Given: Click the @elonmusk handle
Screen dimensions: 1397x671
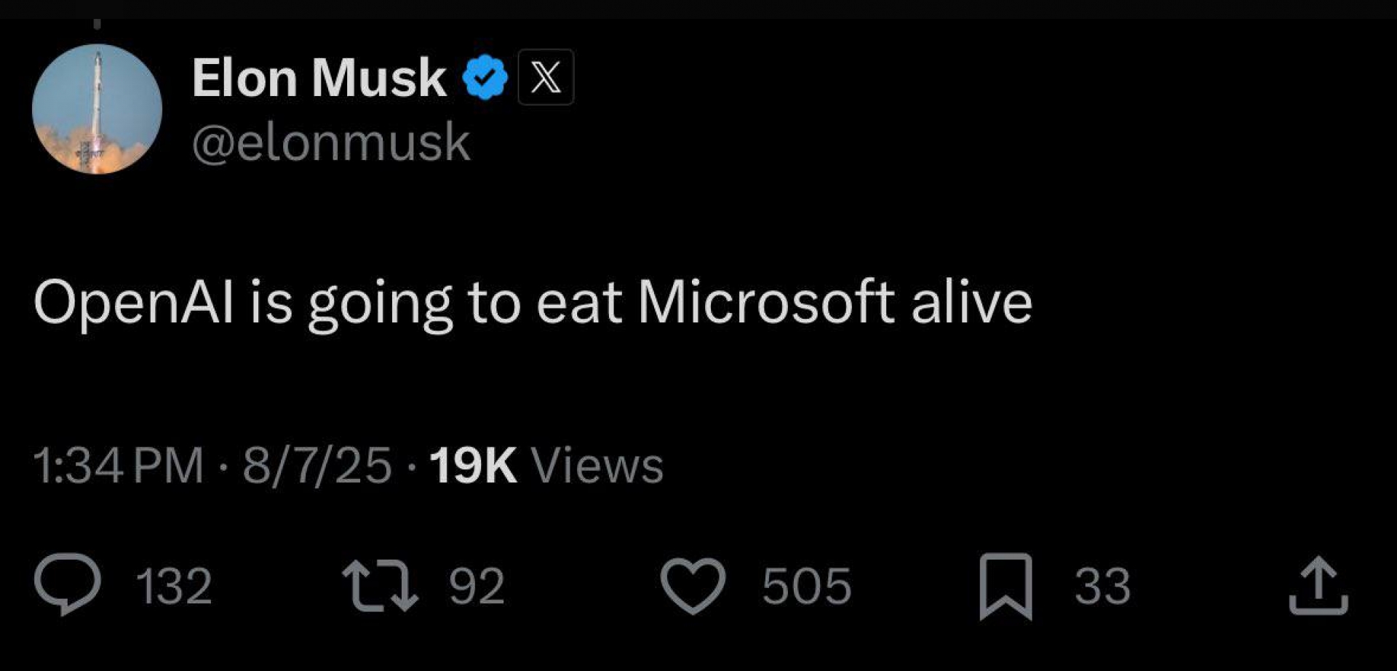Looking at the screenshot, I should tap(331, 142).
